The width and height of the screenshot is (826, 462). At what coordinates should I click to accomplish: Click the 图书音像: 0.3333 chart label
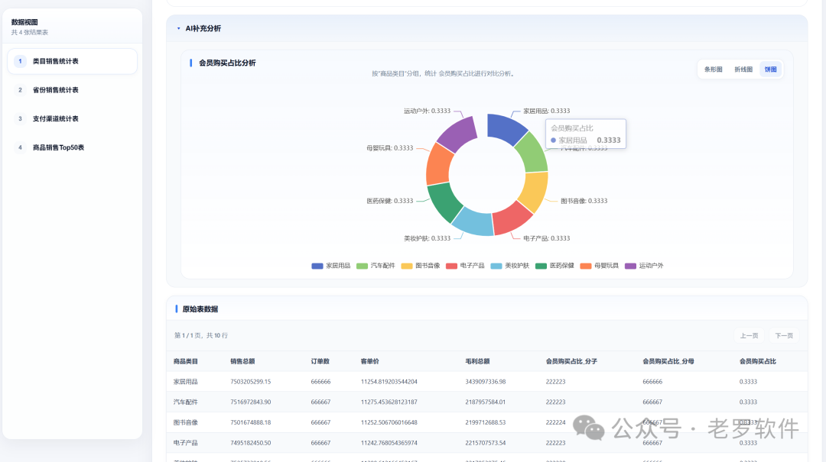point(584,201)
